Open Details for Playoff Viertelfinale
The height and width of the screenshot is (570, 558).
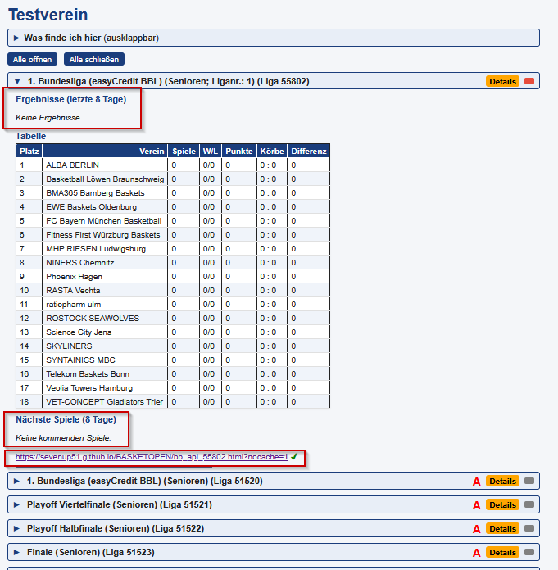click(503, 504)
